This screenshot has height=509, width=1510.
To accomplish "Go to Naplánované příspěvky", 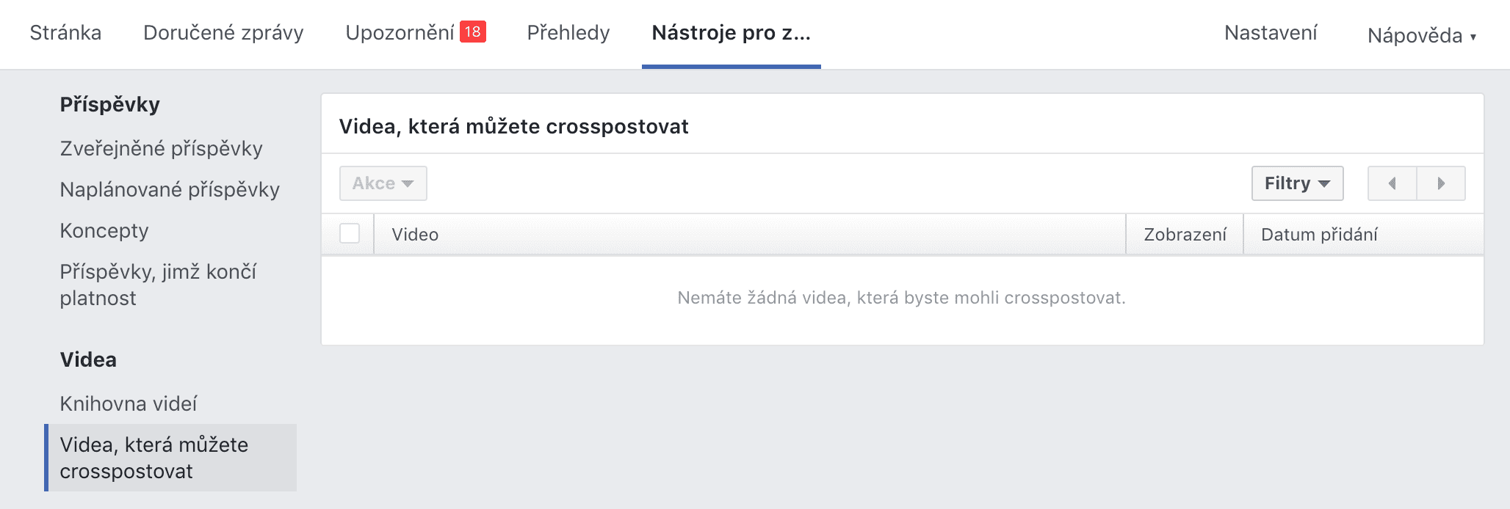I will point(170,189).
